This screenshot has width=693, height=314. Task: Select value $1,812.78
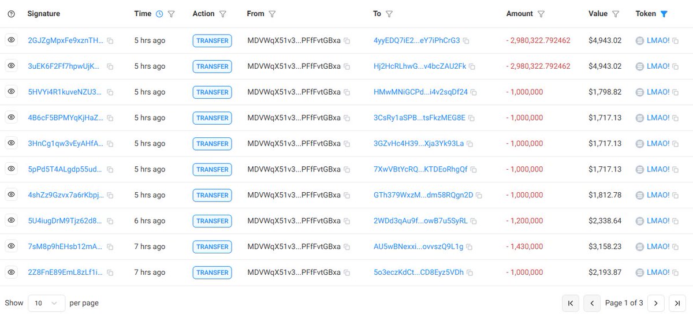point(605,195)
